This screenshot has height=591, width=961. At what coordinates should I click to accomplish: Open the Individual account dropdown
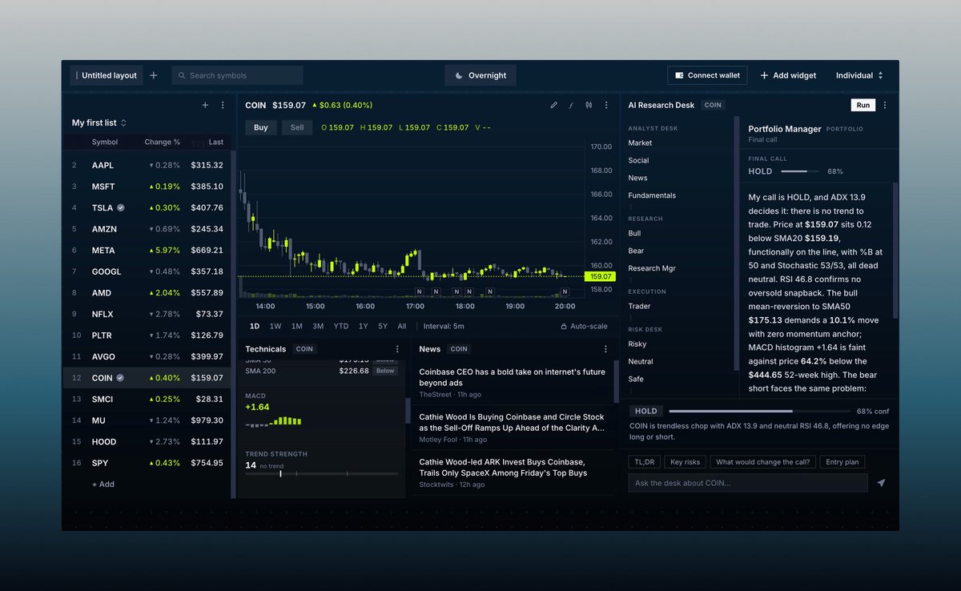point(859,75)
